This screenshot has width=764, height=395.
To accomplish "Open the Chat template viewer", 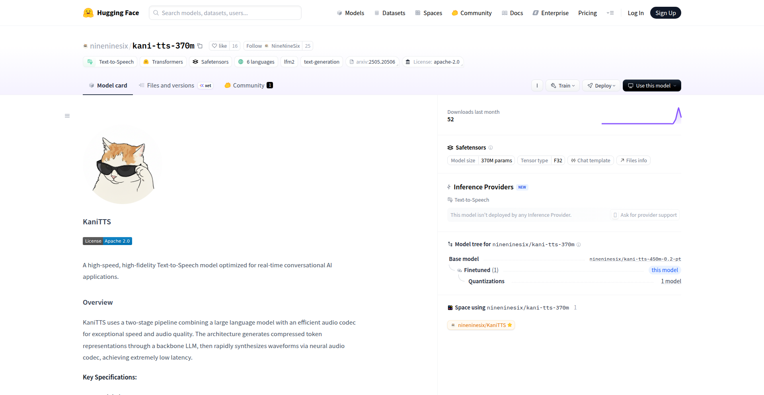I will click(x=591, y=160).
